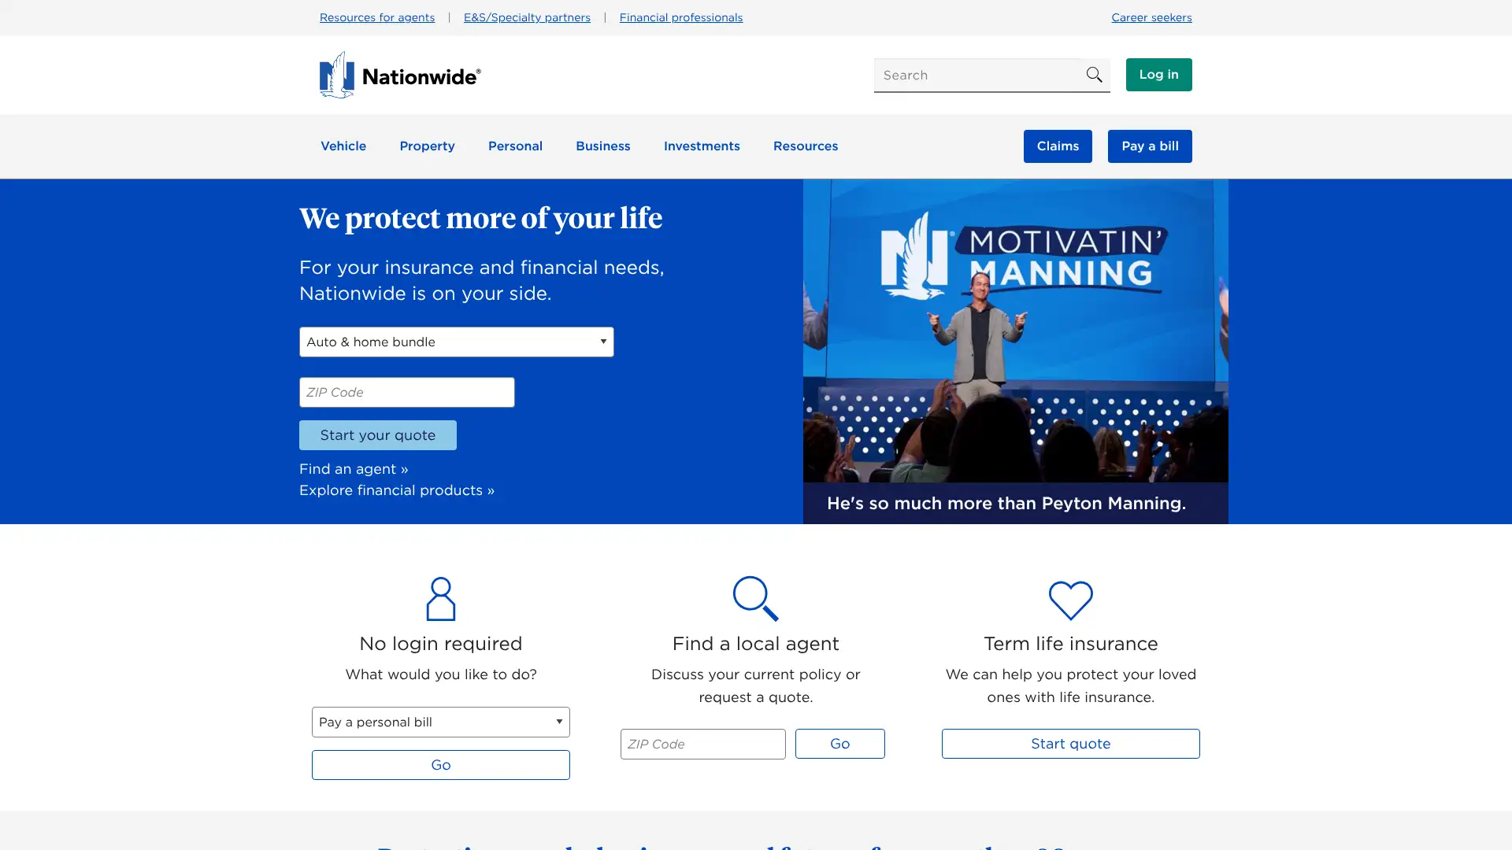The image size is (1512, 850).
Task: Click the Pay a bill button
Action: 1150,146
